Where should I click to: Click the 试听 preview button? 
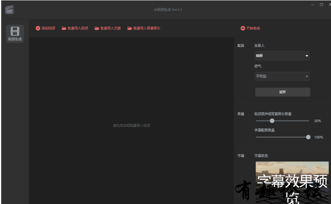point(283,92)
